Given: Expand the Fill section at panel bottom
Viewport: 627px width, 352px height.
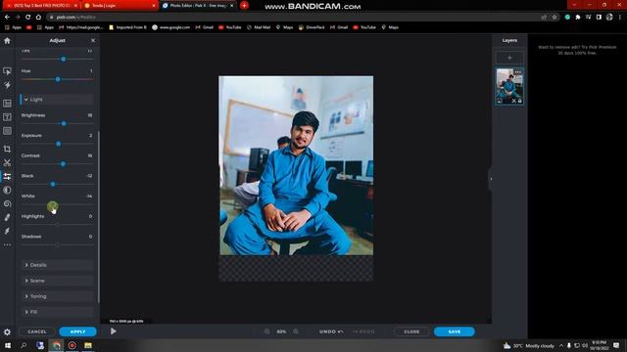Looking at the screenshot, I should pos(57,312).
